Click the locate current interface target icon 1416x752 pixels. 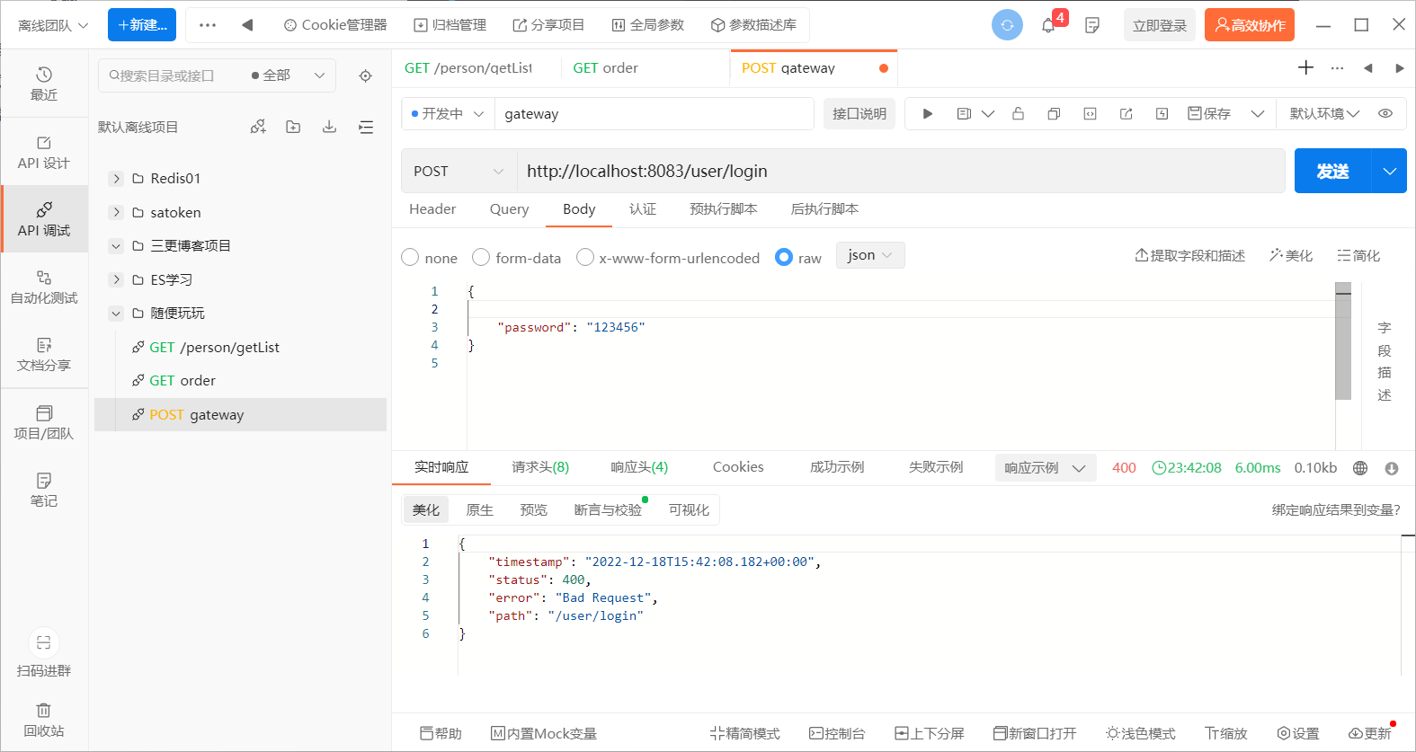pyautogui.click(x=365, y=75)
